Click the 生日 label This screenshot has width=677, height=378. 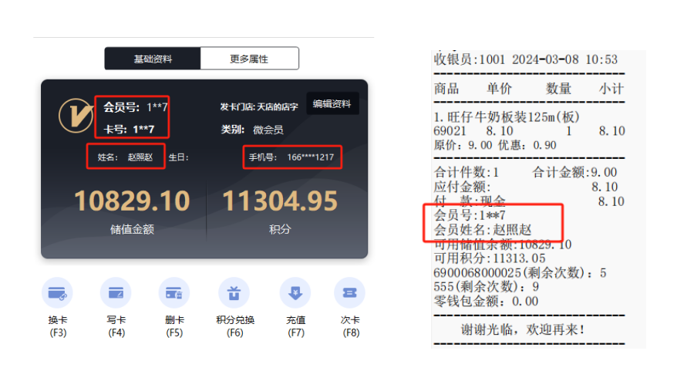coord(178,157)
